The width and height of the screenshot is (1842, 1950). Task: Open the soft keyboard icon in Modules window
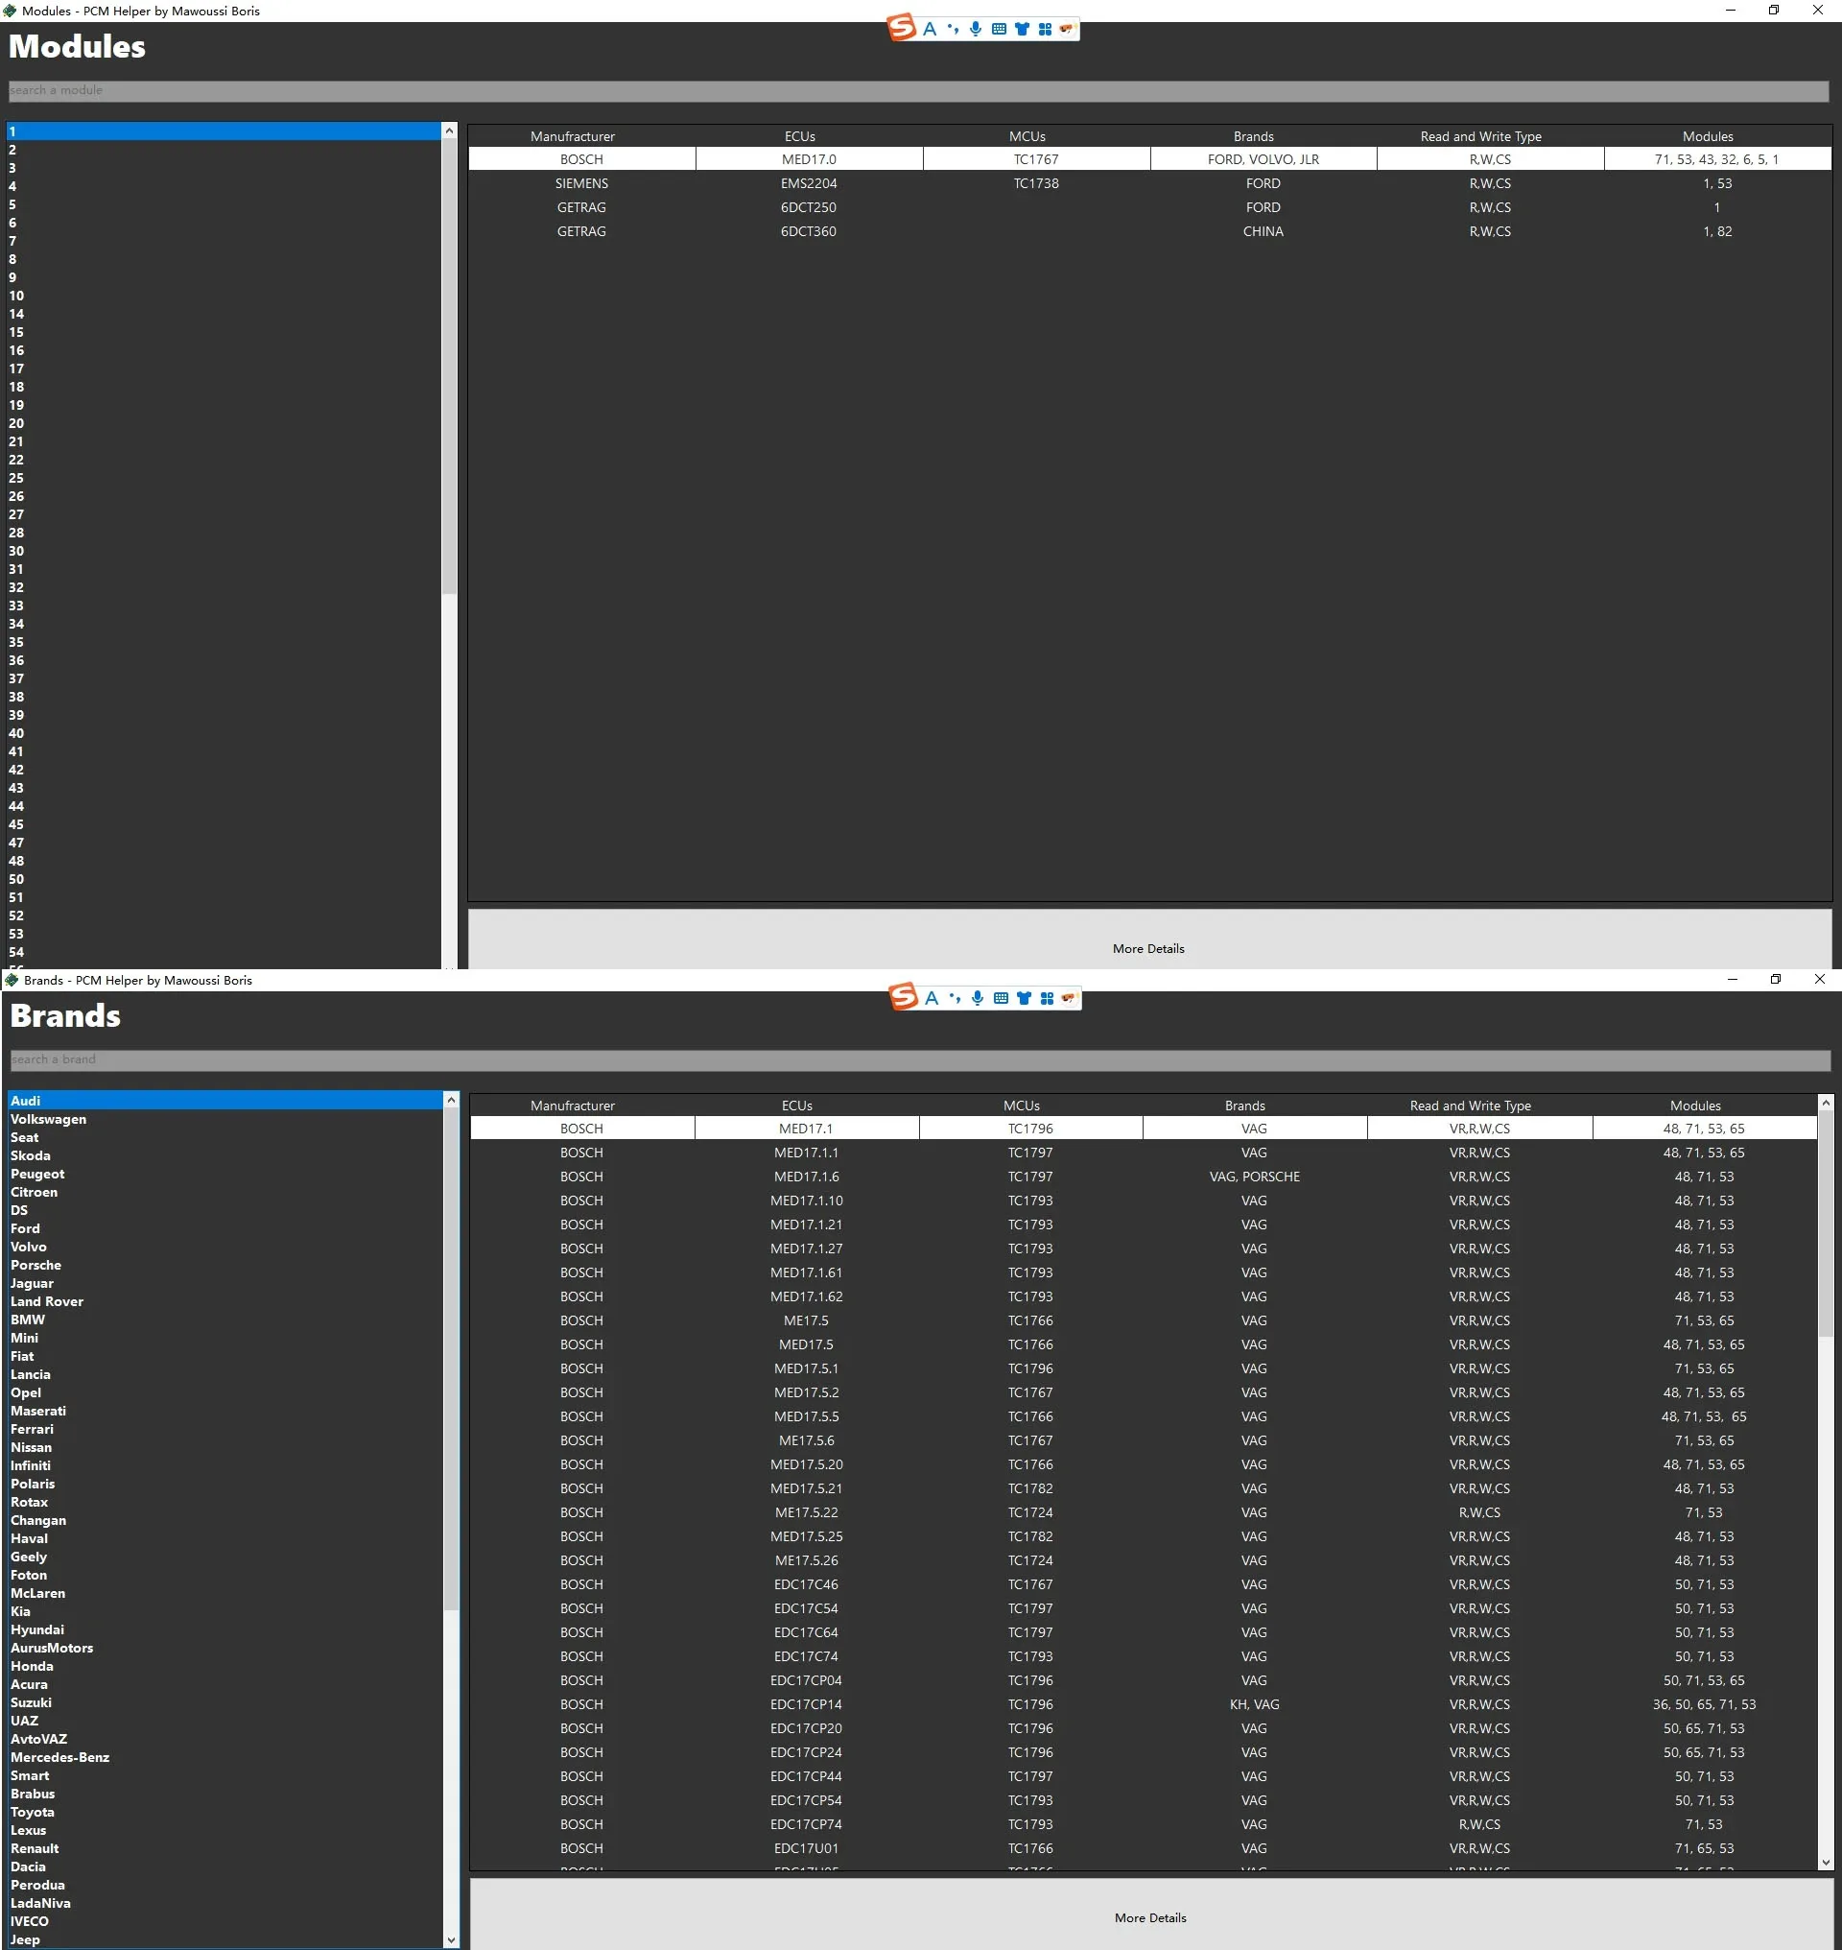pyautogui.click(x=999, y=29)
